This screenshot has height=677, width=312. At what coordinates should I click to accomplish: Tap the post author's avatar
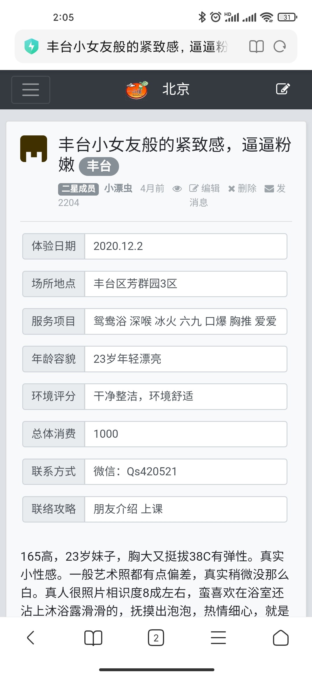click(34, 149)
